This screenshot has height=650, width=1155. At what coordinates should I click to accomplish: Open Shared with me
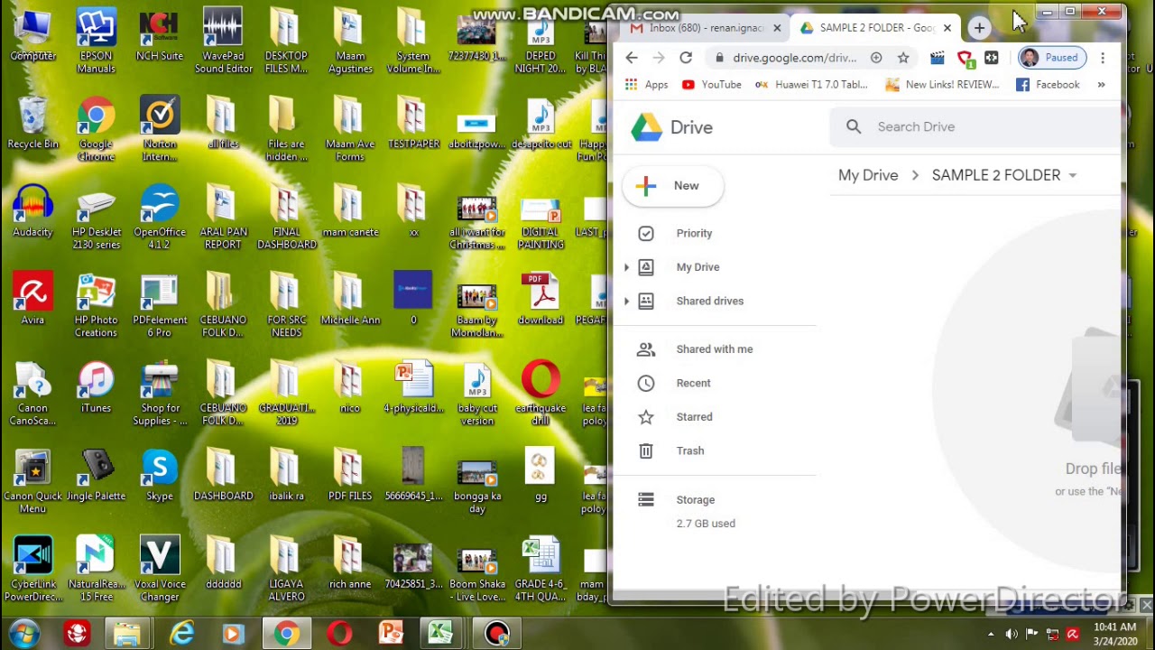coord(714,349)
